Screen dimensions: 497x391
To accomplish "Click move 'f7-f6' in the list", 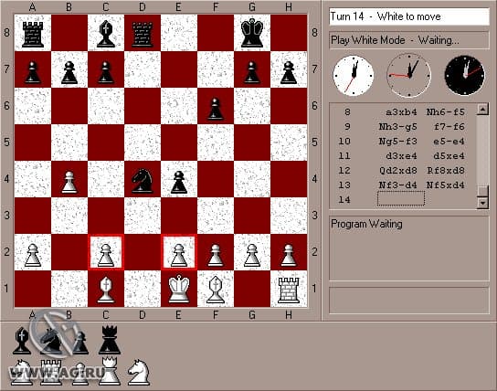I will point(449,127).
